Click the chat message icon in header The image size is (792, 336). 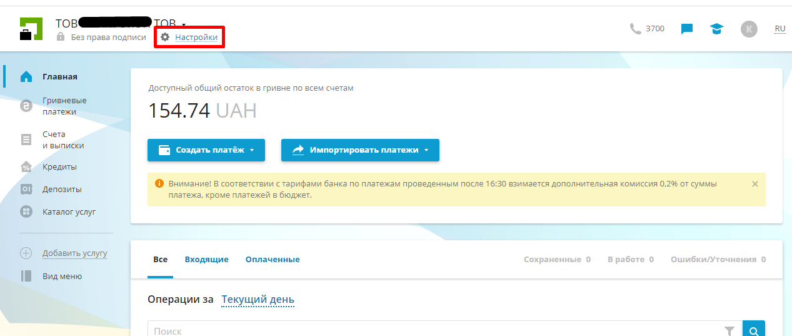pos(687,29)
